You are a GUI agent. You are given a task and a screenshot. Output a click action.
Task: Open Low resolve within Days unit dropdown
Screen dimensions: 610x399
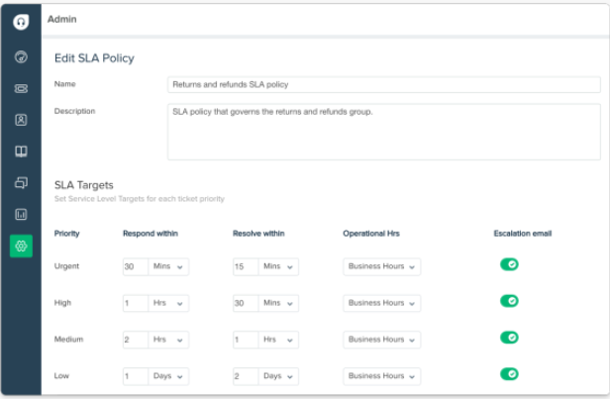[x=278, y=376]
